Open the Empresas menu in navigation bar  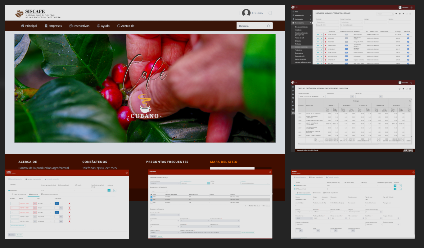click(x=53, y=26)
